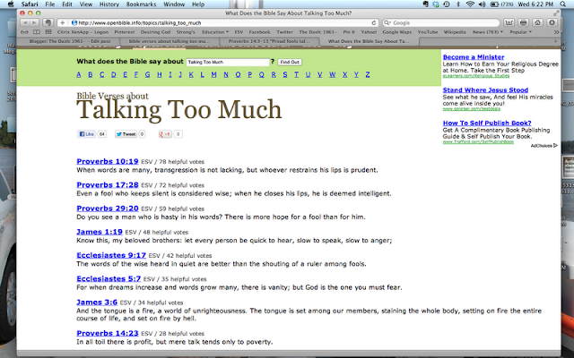
Task: Open the Proverbs 14:23 verse link
Action: click(x=108, y=333)
